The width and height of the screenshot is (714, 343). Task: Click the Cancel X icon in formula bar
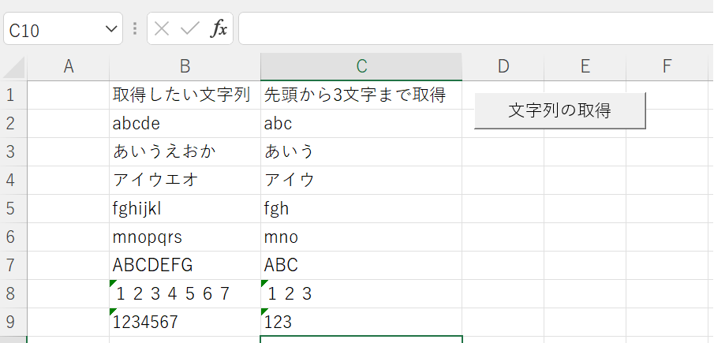point(162,29)
